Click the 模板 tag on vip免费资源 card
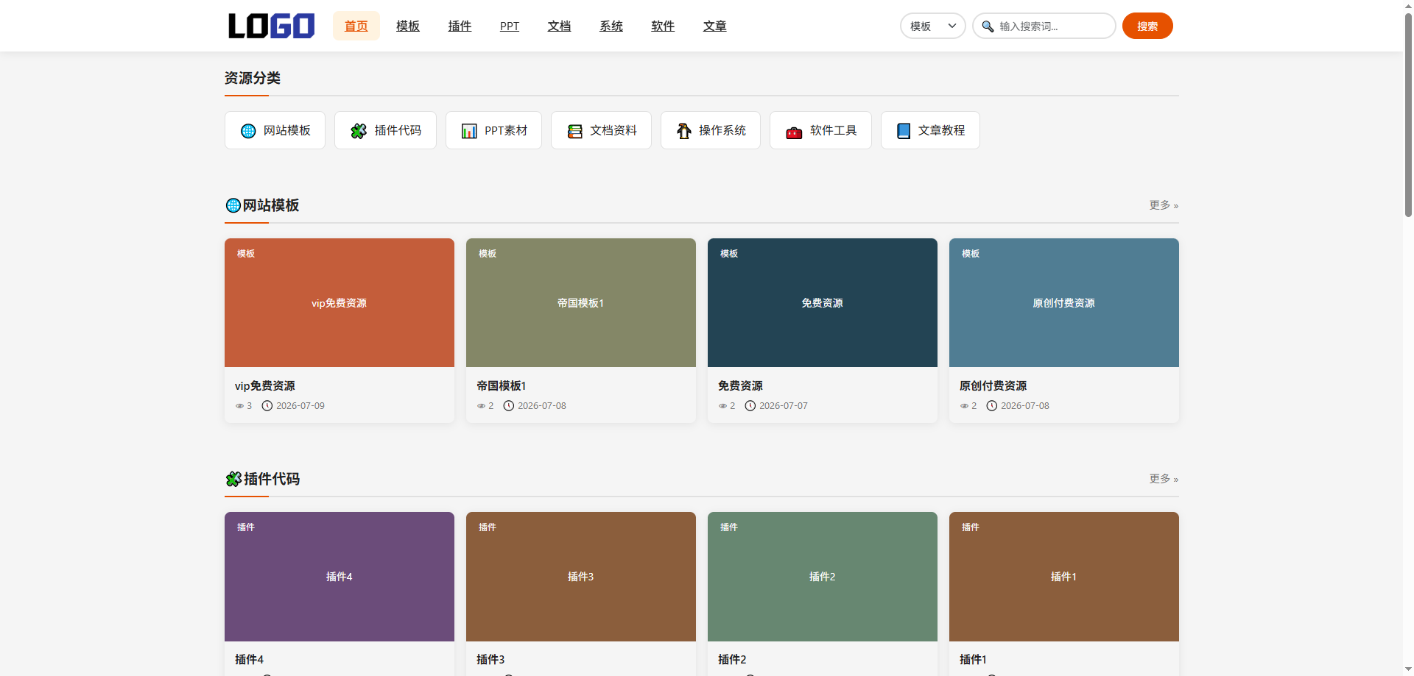Image resolution: width=1414 pixels, height=676 pixels. [246, 254]
